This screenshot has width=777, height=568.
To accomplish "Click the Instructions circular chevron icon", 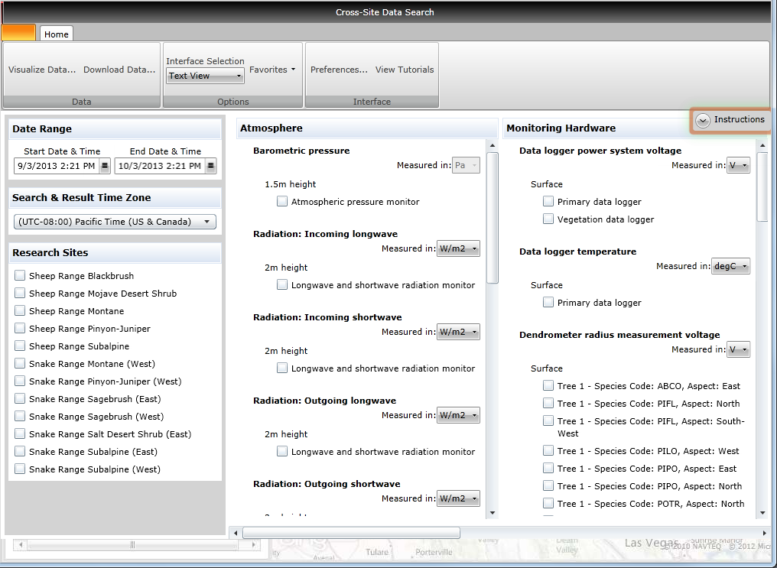I will [703, 120].
